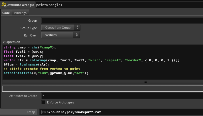
Task: Click the Attribute Wrangle node icon
Action: click(4, 5)
